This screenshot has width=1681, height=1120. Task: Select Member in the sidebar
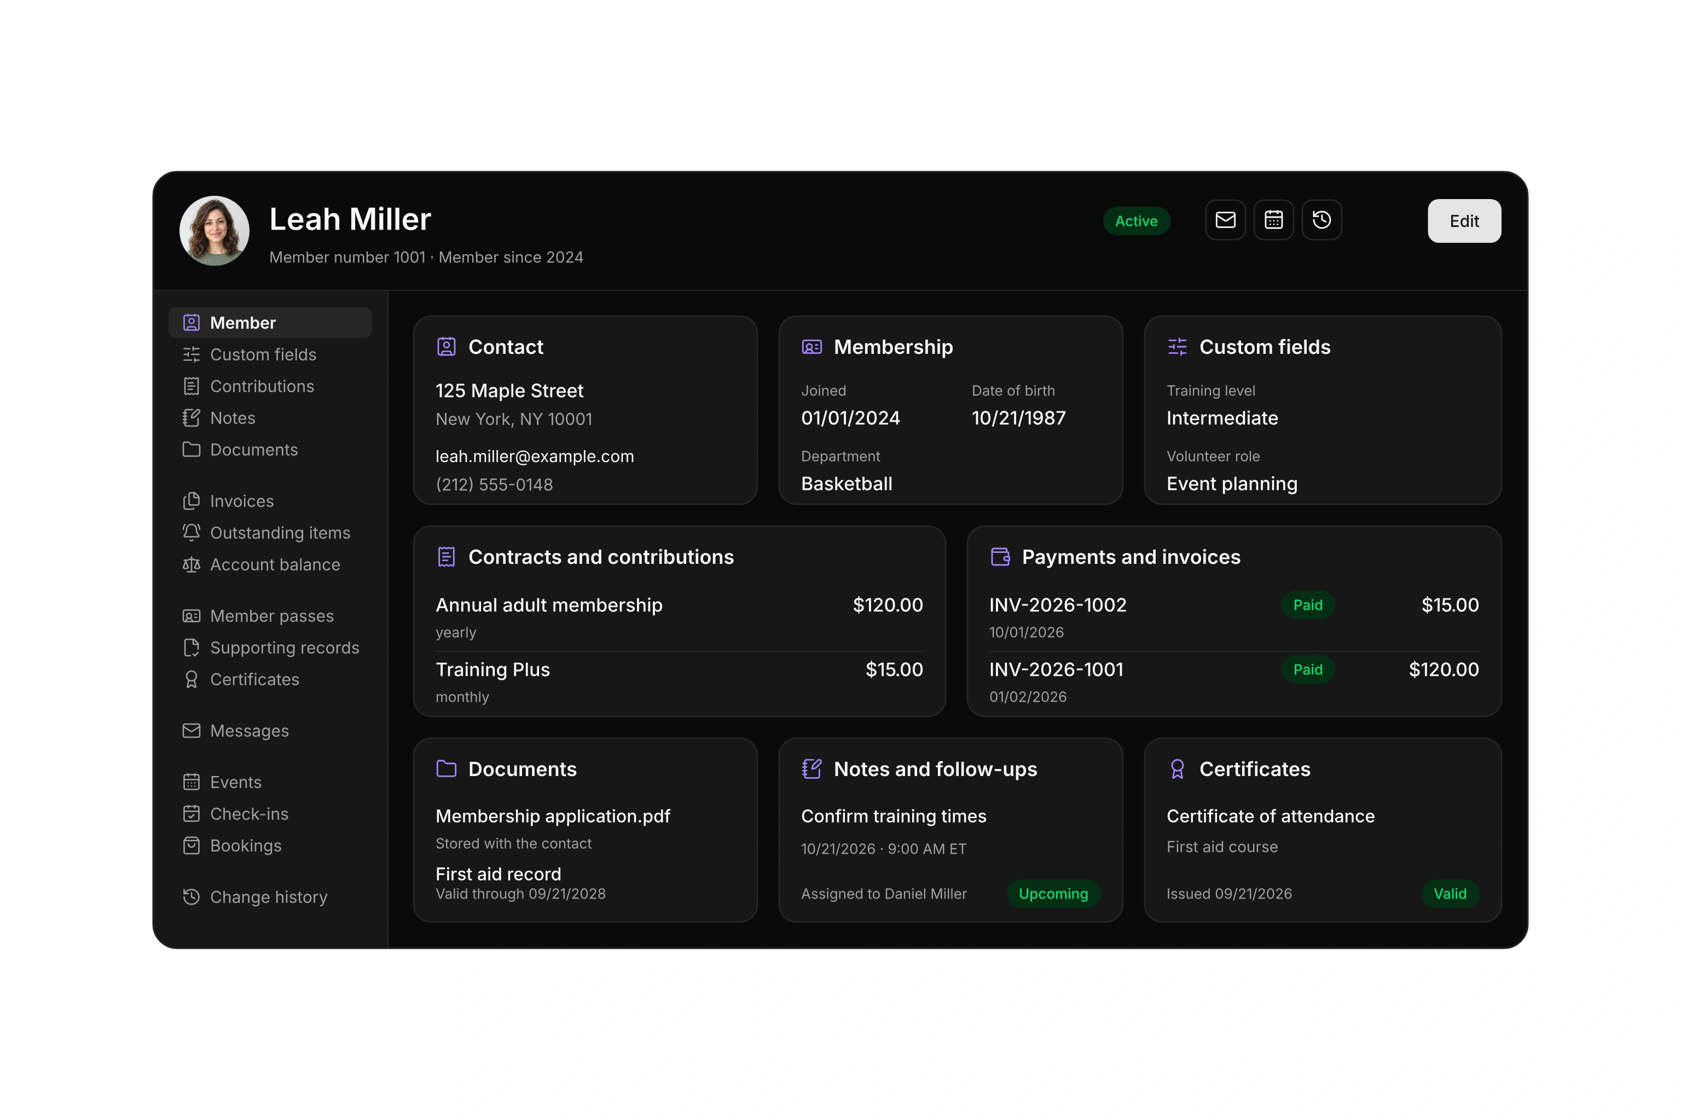point(270,323)
